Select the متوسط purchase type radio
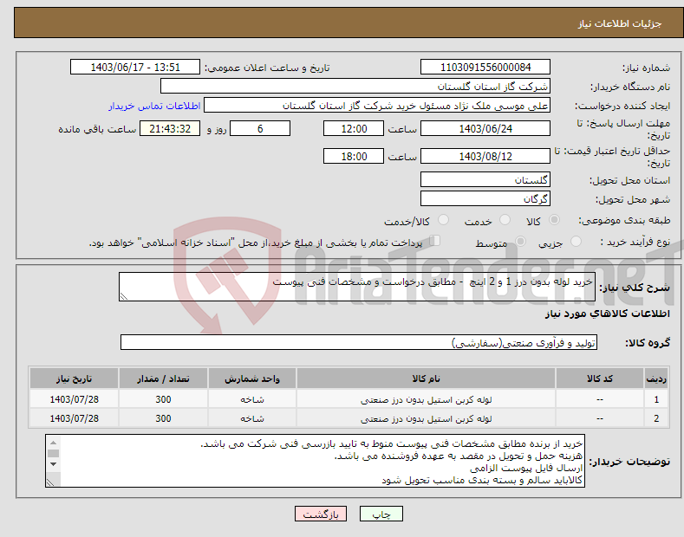Image resolution: width=684 pixels, height=537 pixels. pyautogui.click(x=520, y=242)
